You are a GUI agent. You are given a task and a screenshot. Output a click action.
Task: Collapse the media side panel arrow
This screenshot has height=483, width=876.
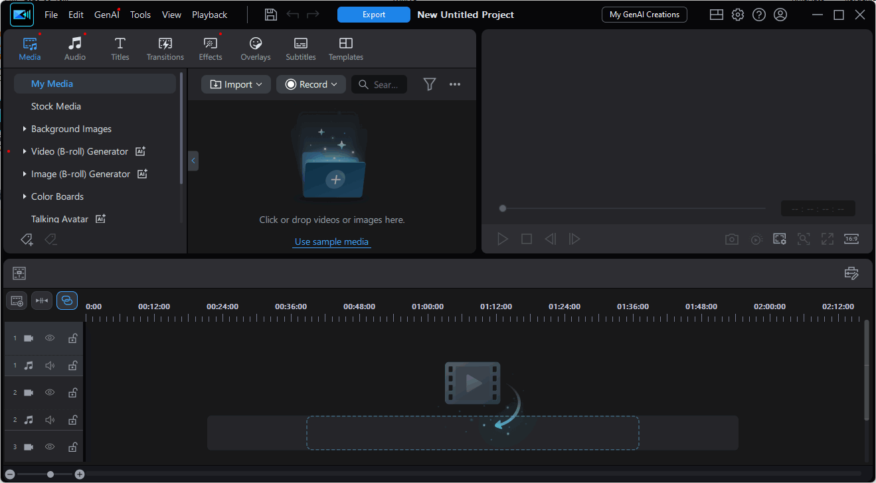coord(193,161)
